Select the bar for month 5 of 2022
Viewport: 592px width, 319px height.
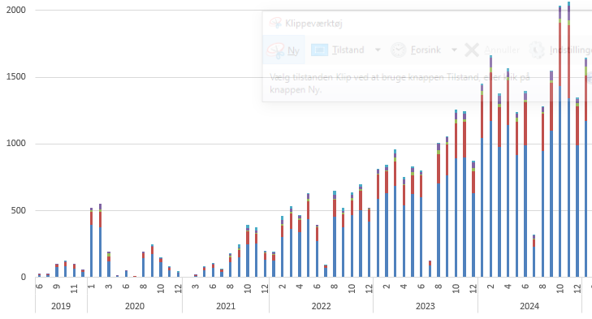(x=308, y=235)
